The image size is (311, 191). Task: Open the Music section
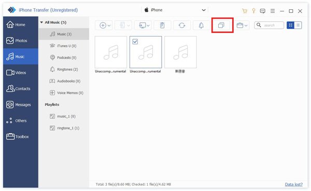click(21, 57)
